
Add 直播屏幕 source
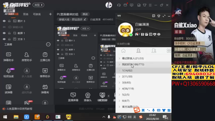pyautogui.click(x=73, y=97)
